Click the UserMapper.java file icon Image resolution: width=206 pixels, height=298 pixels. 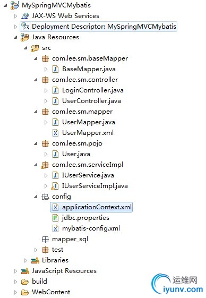pyautogui.click(x=55, y=122)
